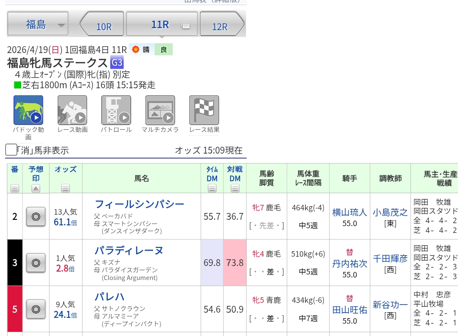View race results (レース結果) flag icon
Image resolution: width=458 pixels, height=336 pixels.
click(204, 110)
